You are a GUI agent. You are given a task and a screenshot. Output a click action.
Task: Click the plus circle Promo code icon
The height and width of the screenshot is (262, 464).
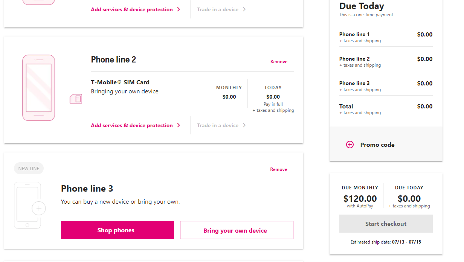[x=350, y=145]
